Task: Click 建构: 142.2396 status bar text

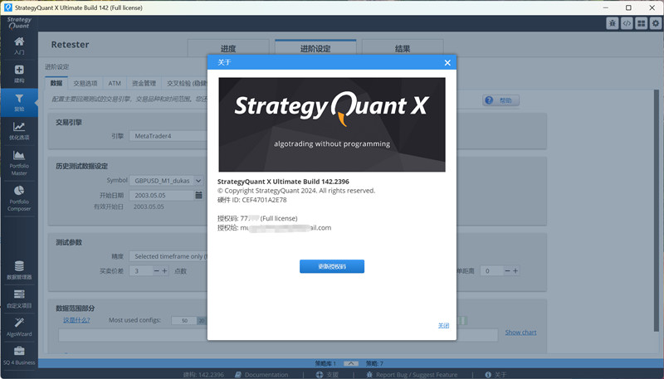Action: 203,374
